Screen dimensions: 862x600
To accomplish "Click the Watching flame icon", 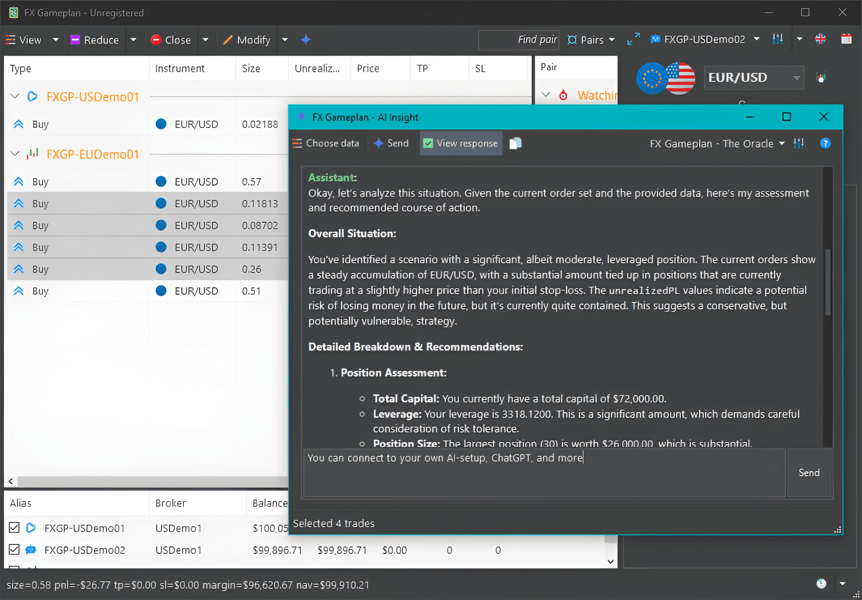I will (x=563, y=95).
